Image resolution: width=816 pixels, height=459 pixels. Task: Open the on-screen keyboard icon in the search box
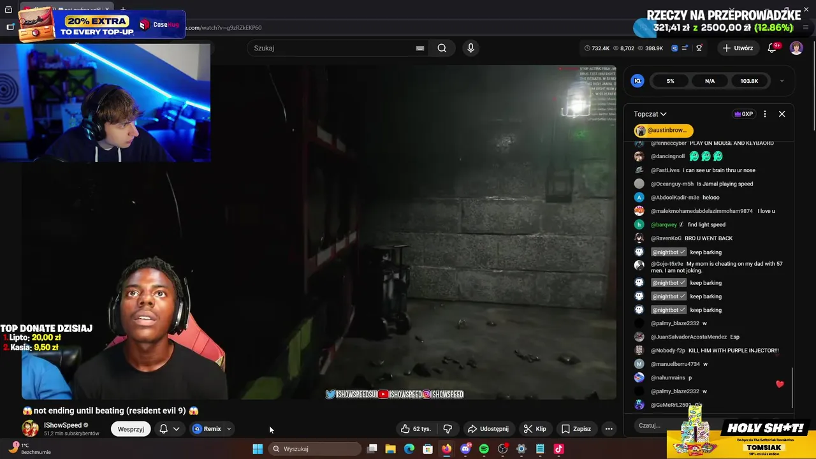click(x=420, y=48)
